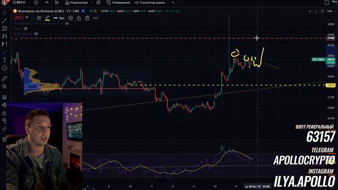Lock the selected drawing
The height and width of the screenshot is (190, 338).
click(79, 18)
